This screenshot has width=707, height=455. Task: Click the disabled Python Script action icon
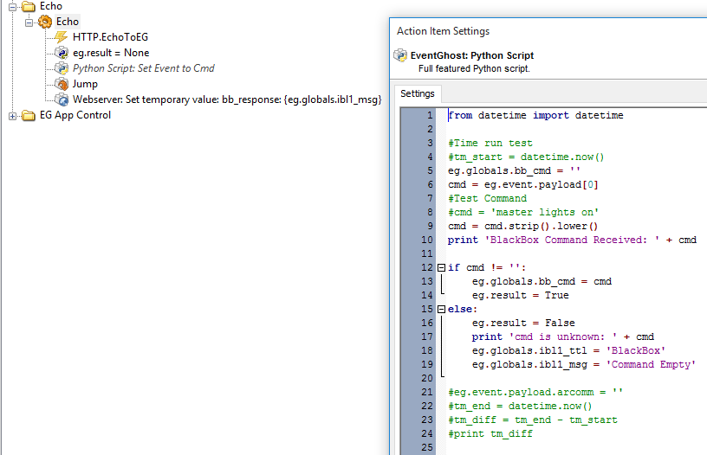[62, 68]
